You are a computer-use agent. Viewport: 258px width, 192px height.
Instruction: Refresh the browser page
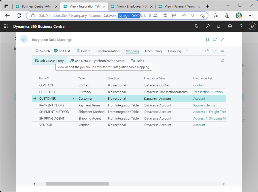coord(19,15)
